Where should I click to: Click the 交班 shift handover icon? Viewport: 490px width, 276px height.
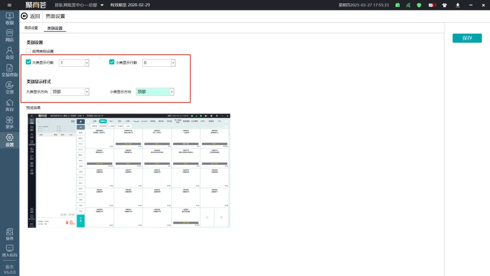(10, 88)
